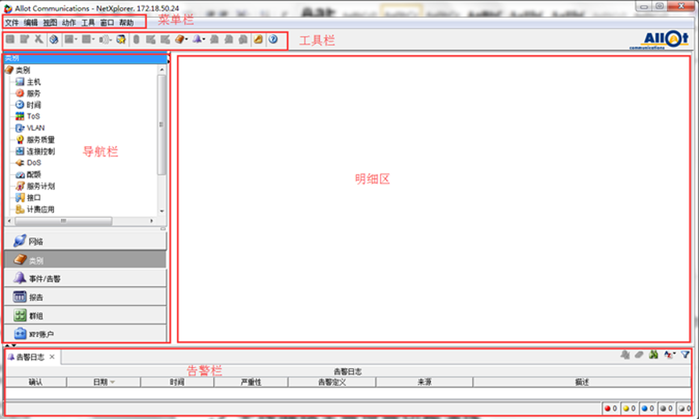
Task: Click the 确认 column header
Action: tap(36, 382)
